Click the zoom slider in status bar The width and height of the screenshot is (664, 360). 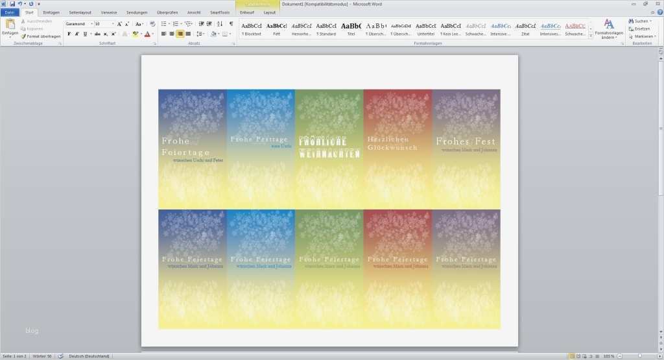[x=640, y=356]
